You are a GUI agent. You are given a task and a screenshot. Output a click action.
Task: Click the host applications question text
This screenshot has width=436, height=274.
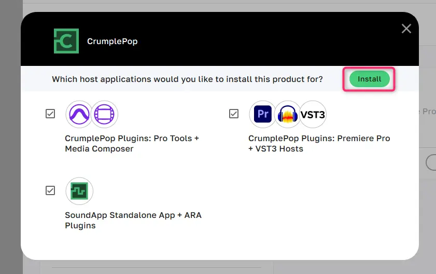pyautogui.click(x=188, y=79)
